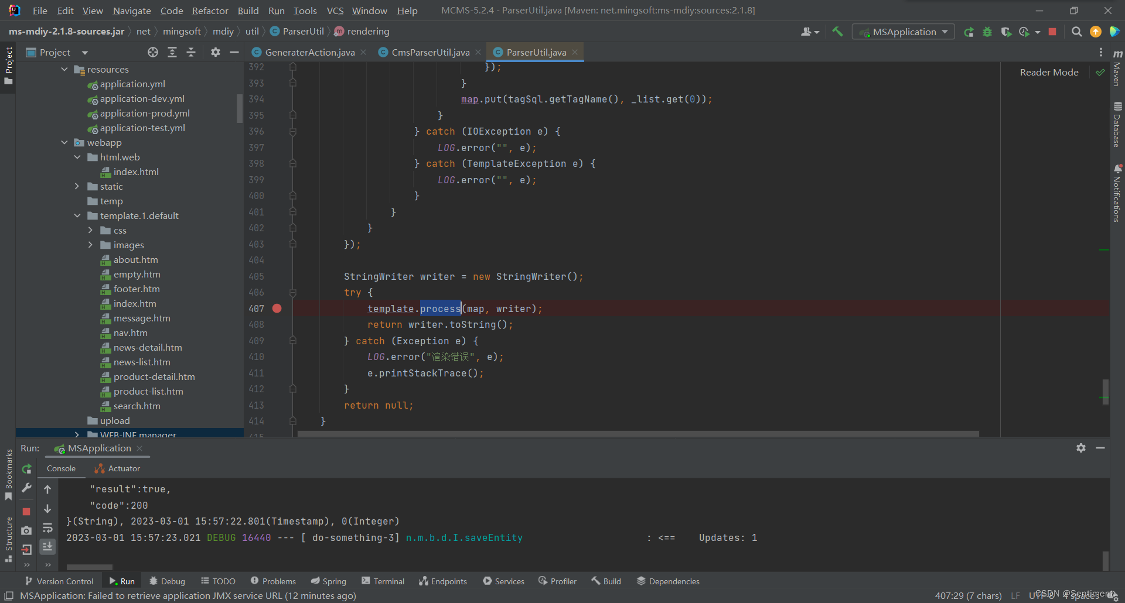Select application-dev.yml file
The width and height of the screenshot is (1125, 603).
(142, 98)
